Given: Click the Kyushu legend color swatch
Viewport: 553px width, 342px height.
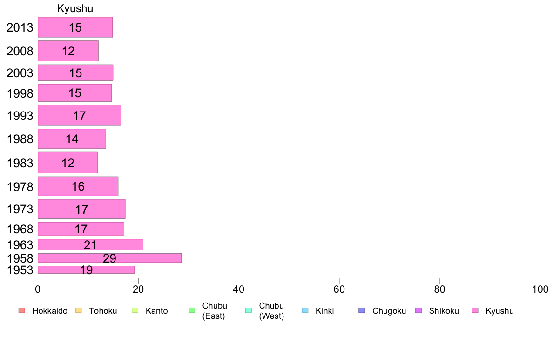Looking at the screenshot, I should [475, 310].
